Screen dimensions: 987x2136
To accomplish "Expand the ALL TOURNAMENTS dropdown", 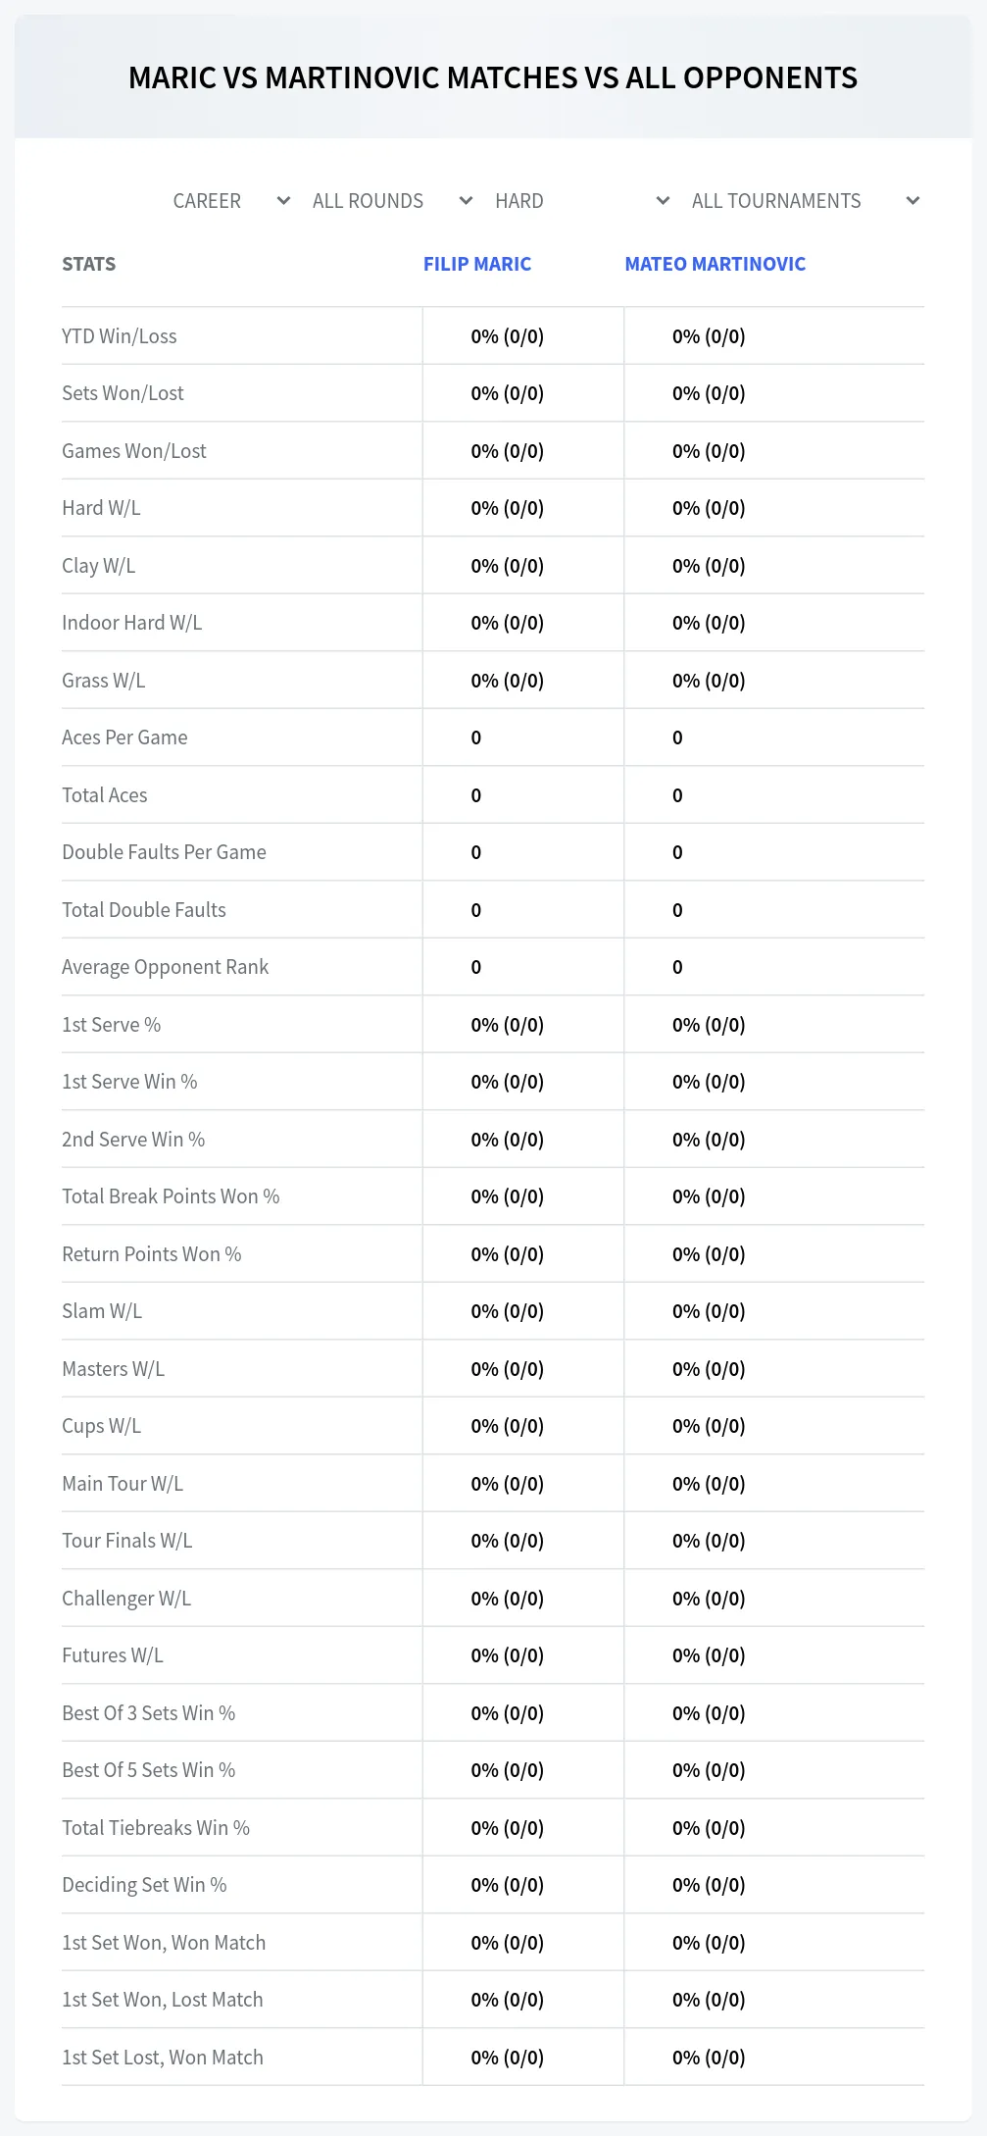I will pyautogui.click(x=805, y=201).
